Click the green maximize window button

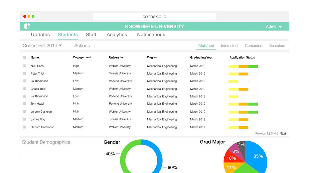tap(33, 16)
